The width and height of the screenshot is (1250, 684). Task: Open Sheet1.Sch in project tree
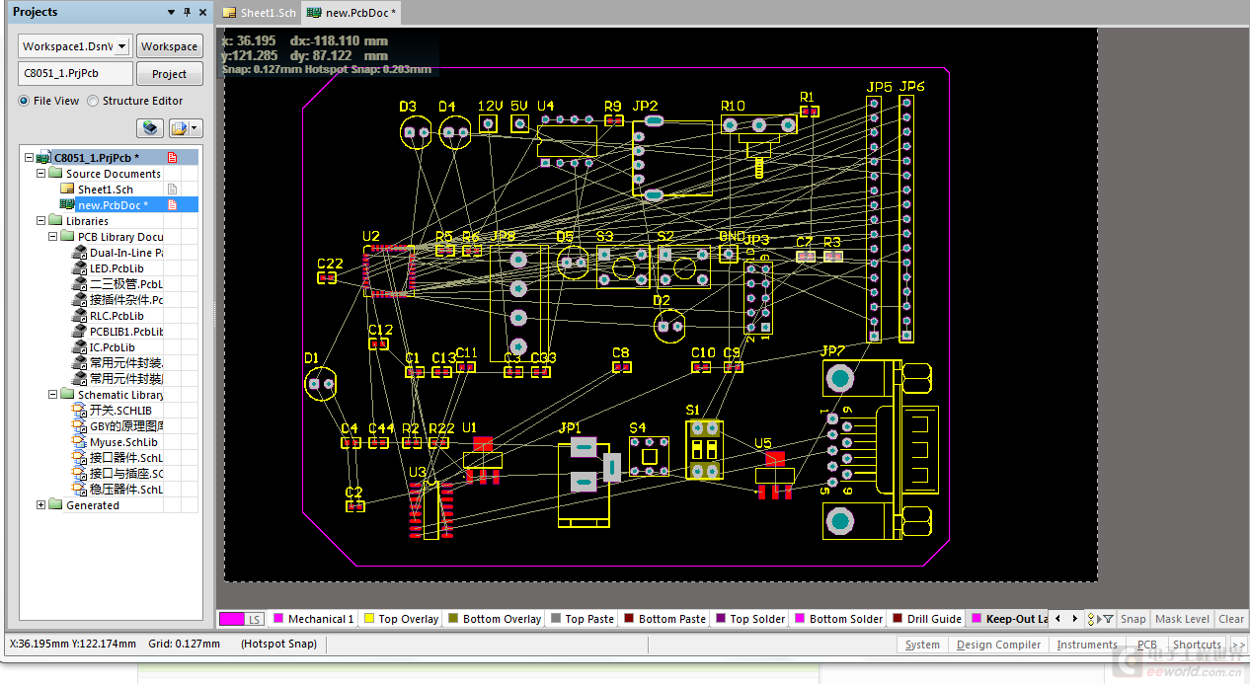(x=105, y=190)
